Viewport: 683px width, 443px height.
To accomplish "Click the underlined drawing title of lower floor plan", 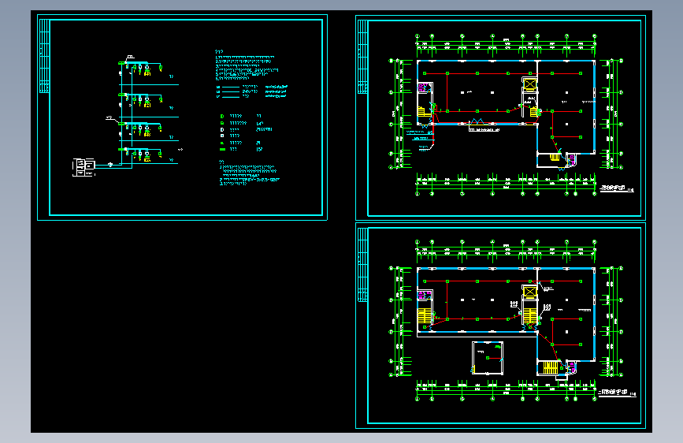I will (617, 393).
